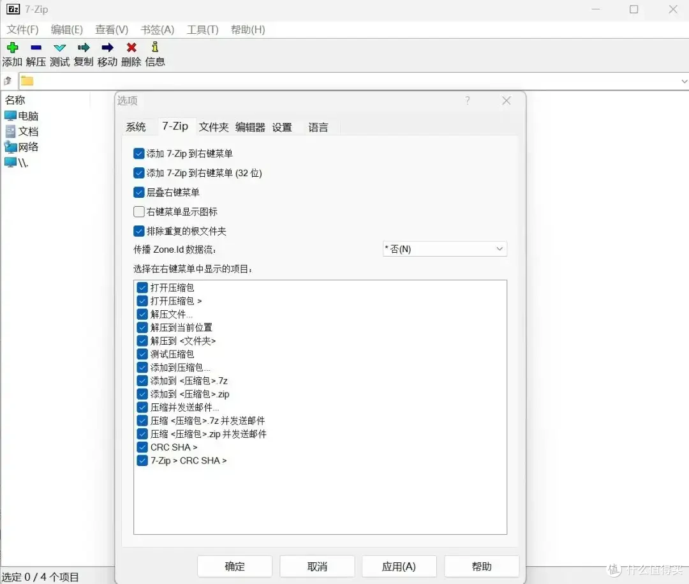
Task: Switch to the 文件夹 tab
Action: 214,127
